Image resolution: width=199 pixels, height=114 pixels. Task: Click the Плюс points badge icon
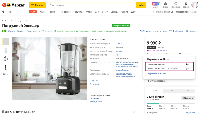click(x=155, y=4)
